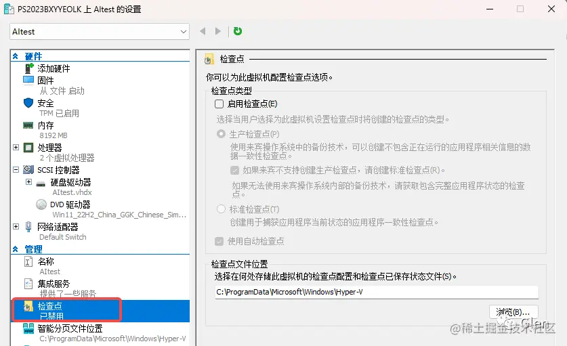The height and width of the screenshot is (346, 567).
Task: Toggle the 使用自动检查点 checkbox
Action: coord(219,241)
